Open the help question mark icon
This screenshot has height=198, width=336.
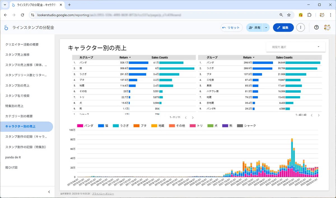pyautogui.click(x=316, y=27)
